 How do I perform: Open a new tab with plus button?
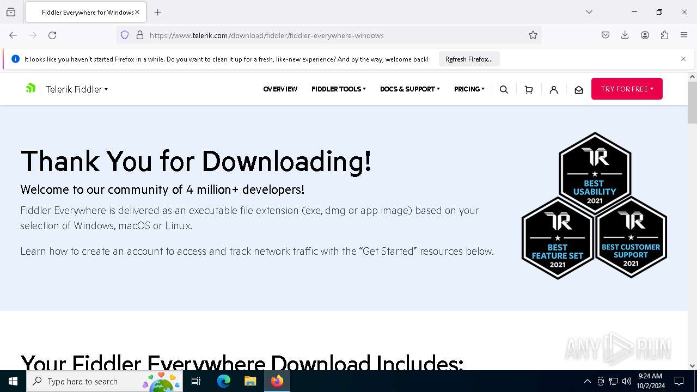[157, 12]
